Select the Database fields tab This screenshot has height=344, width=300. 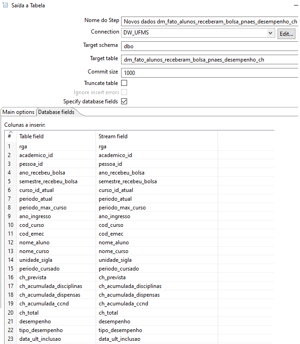56,112
